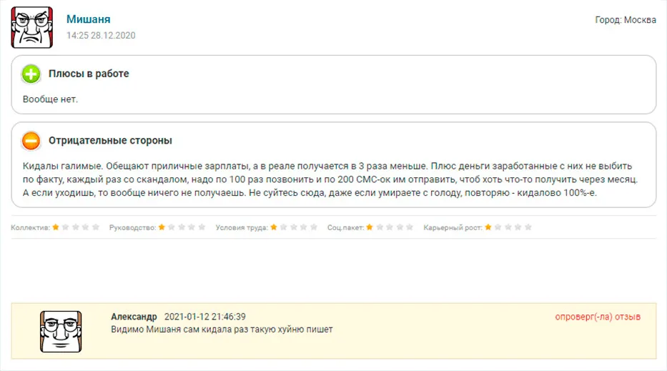Click the filled star in Руководство rating
The width and height of the screenshot is (667, 371).
pos(162,227)
